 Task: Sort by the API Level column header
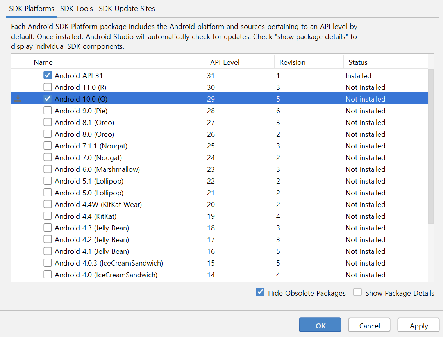[239, 62]
